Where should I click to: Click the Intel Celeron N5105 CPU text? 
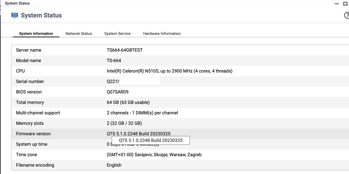[169, 71]
